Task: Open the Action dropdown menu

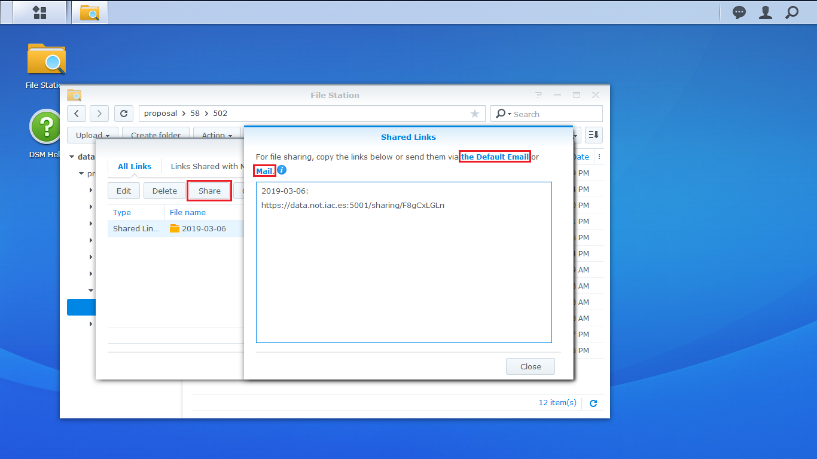Action: click(x=217, y=135)
